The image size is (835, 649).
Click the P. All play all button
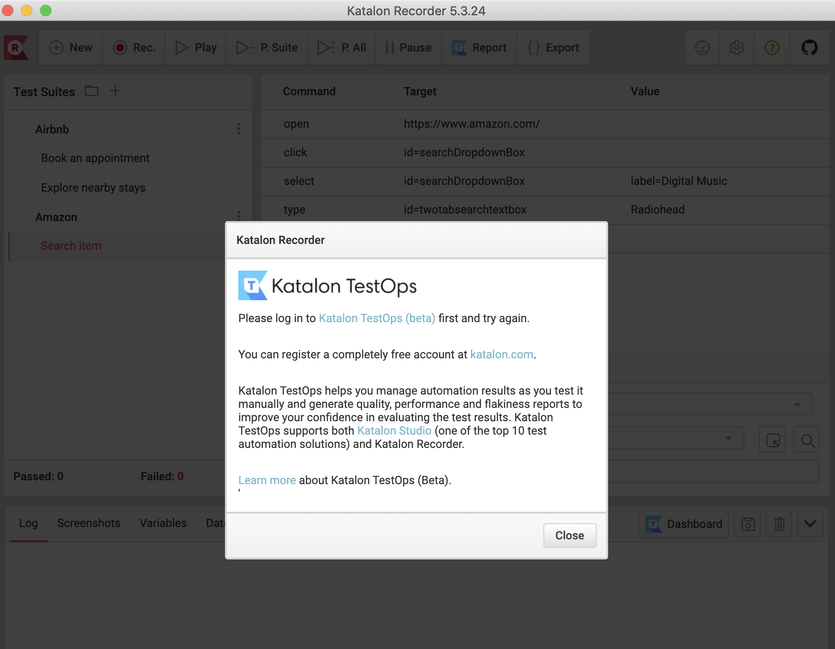tap(342, 48)
